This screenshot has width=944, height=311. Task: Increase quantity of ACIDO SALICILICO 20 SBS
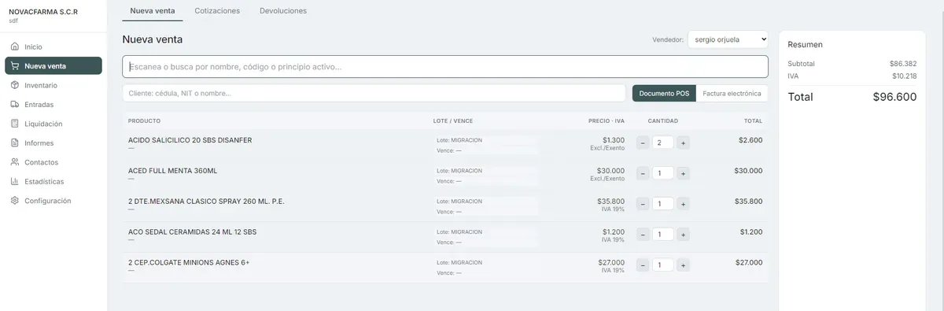coord(684,143)
